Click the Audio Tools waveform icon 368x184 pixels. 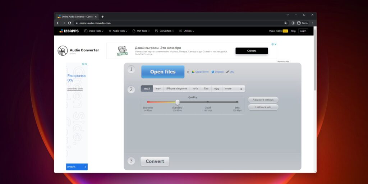[x=110, y=31]
